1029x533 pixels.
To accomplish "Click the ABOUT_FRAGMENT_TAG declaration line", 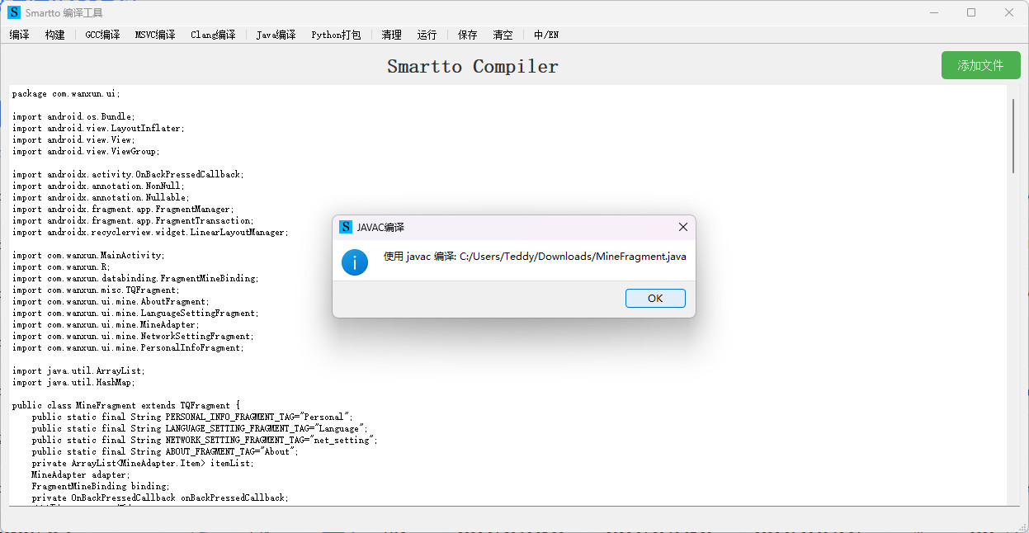I will click(x=165, y=451).
